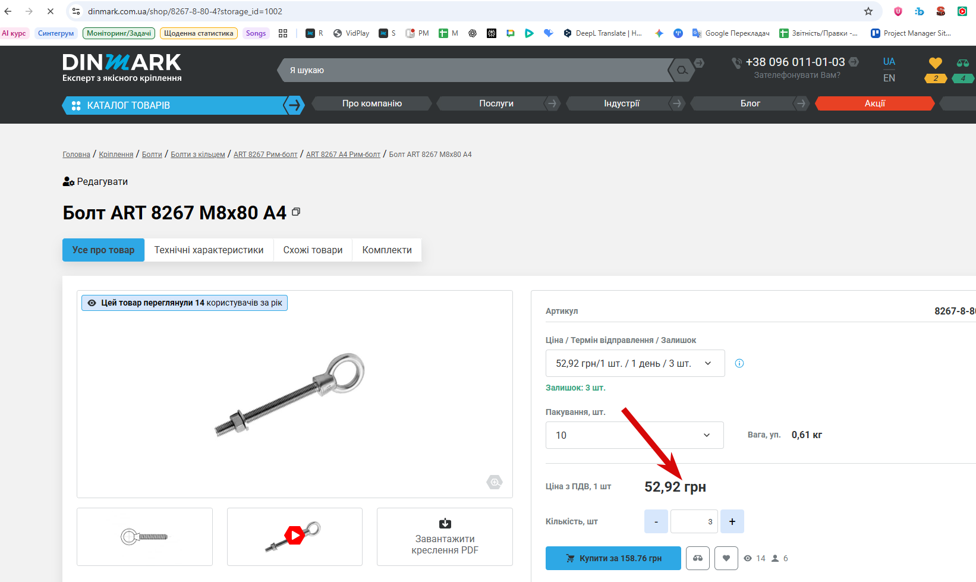Open the AI курс bookmark

(14, 33)
